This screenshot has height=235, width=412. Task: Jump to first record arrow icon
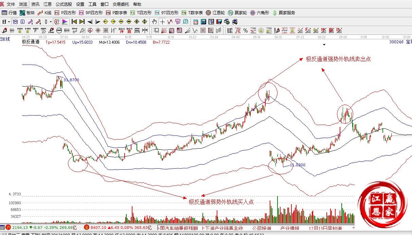tap(74, 22)
